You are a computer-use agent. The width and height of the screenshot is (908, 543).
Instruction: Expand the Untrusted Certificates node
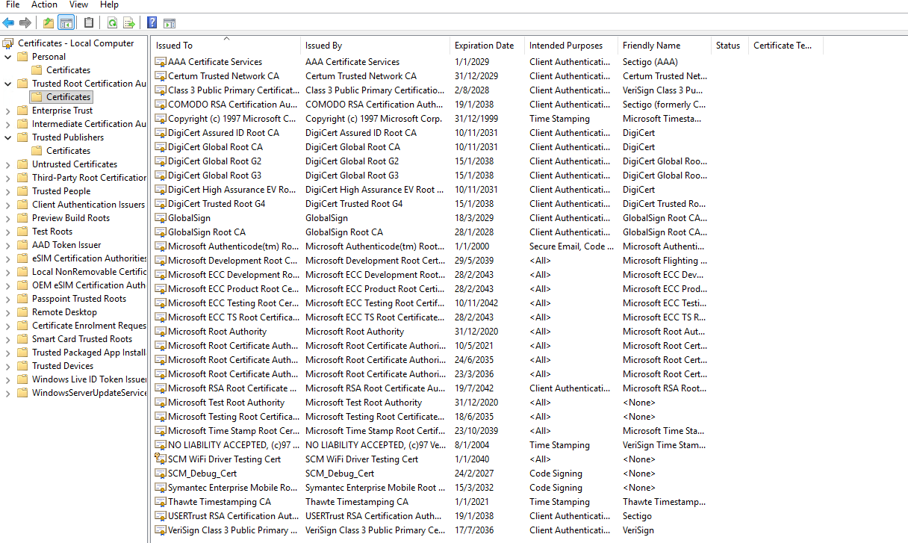point(8,164)
